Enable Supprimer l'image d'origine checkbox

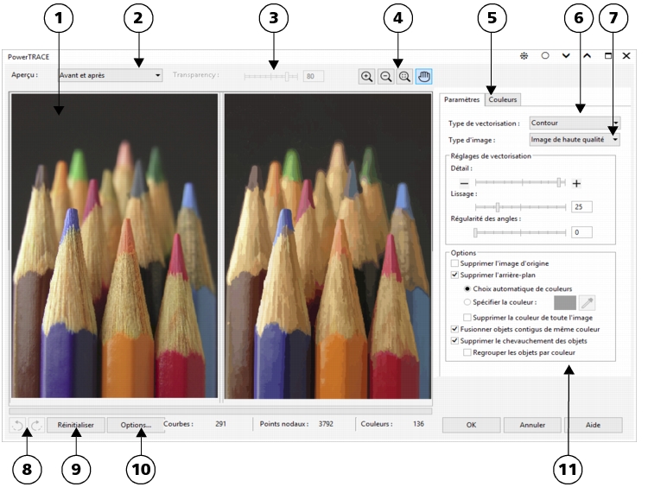455,262
